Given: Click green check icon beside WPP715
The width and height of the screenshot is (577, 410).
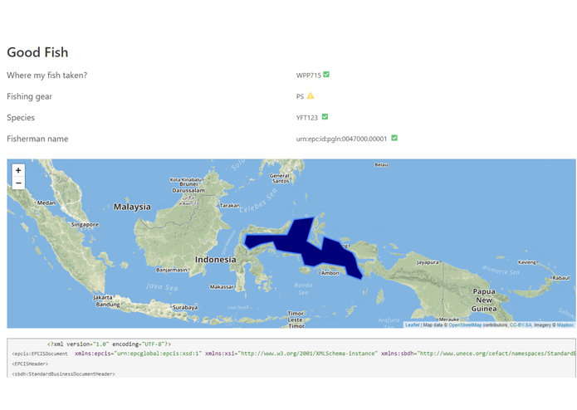Looking at the screenshot, I should click(x=326, y=75).
